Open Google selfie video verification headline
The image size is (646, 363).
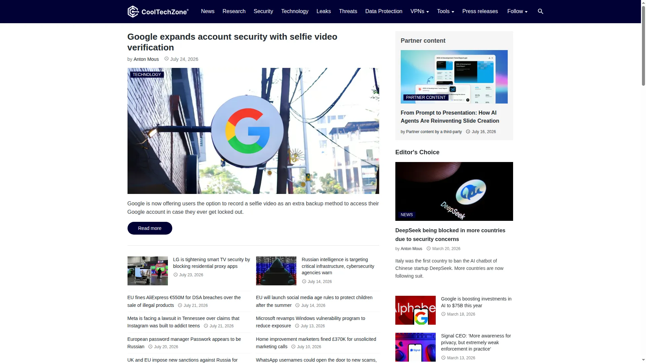(232, 42)
